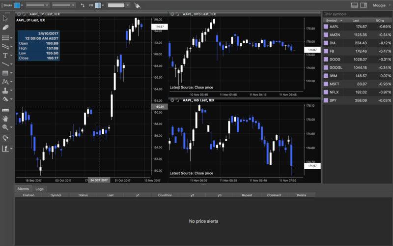Close the AAPL m15 chart panel
The height and width of the screenshot is (246, 393).
172,14
